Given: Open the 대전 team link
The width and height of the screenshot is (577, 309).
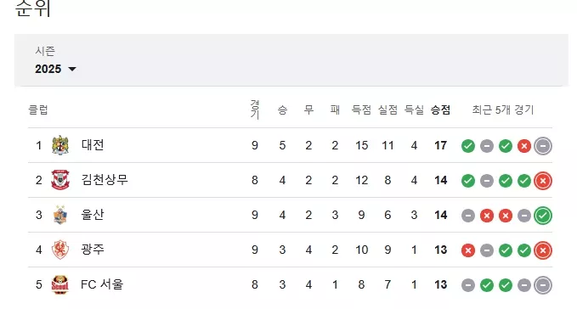Looking at the screenshot, I should pos(93,145).
